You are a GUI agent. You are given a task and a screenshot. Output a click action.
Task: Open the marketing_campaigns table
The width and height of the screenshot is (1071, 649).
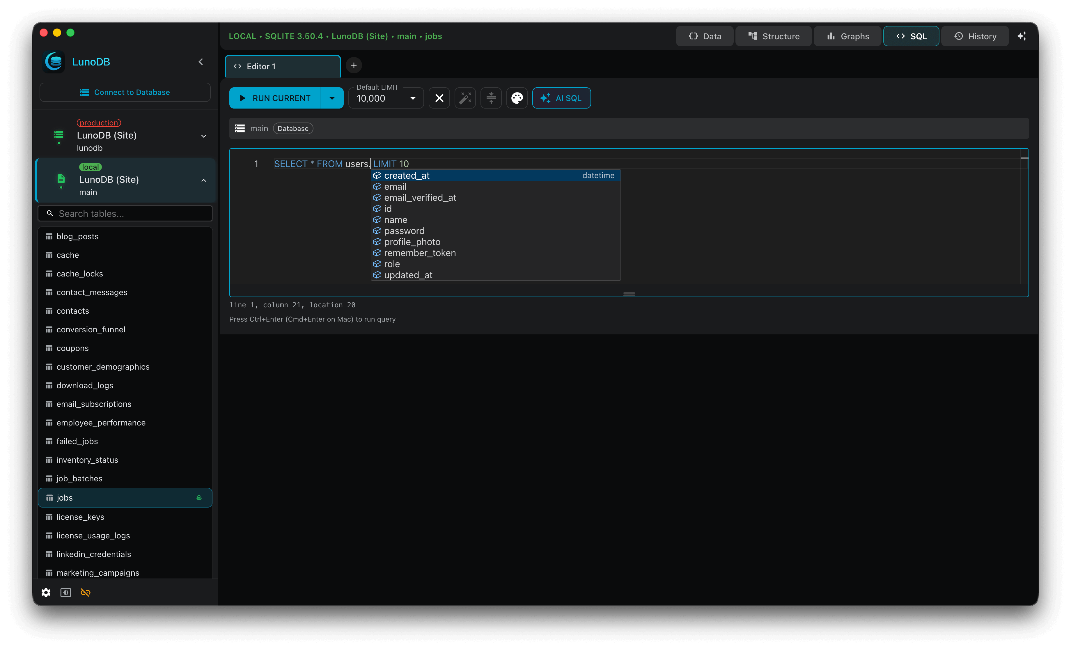pyautogui.click(x=125, y=573)
